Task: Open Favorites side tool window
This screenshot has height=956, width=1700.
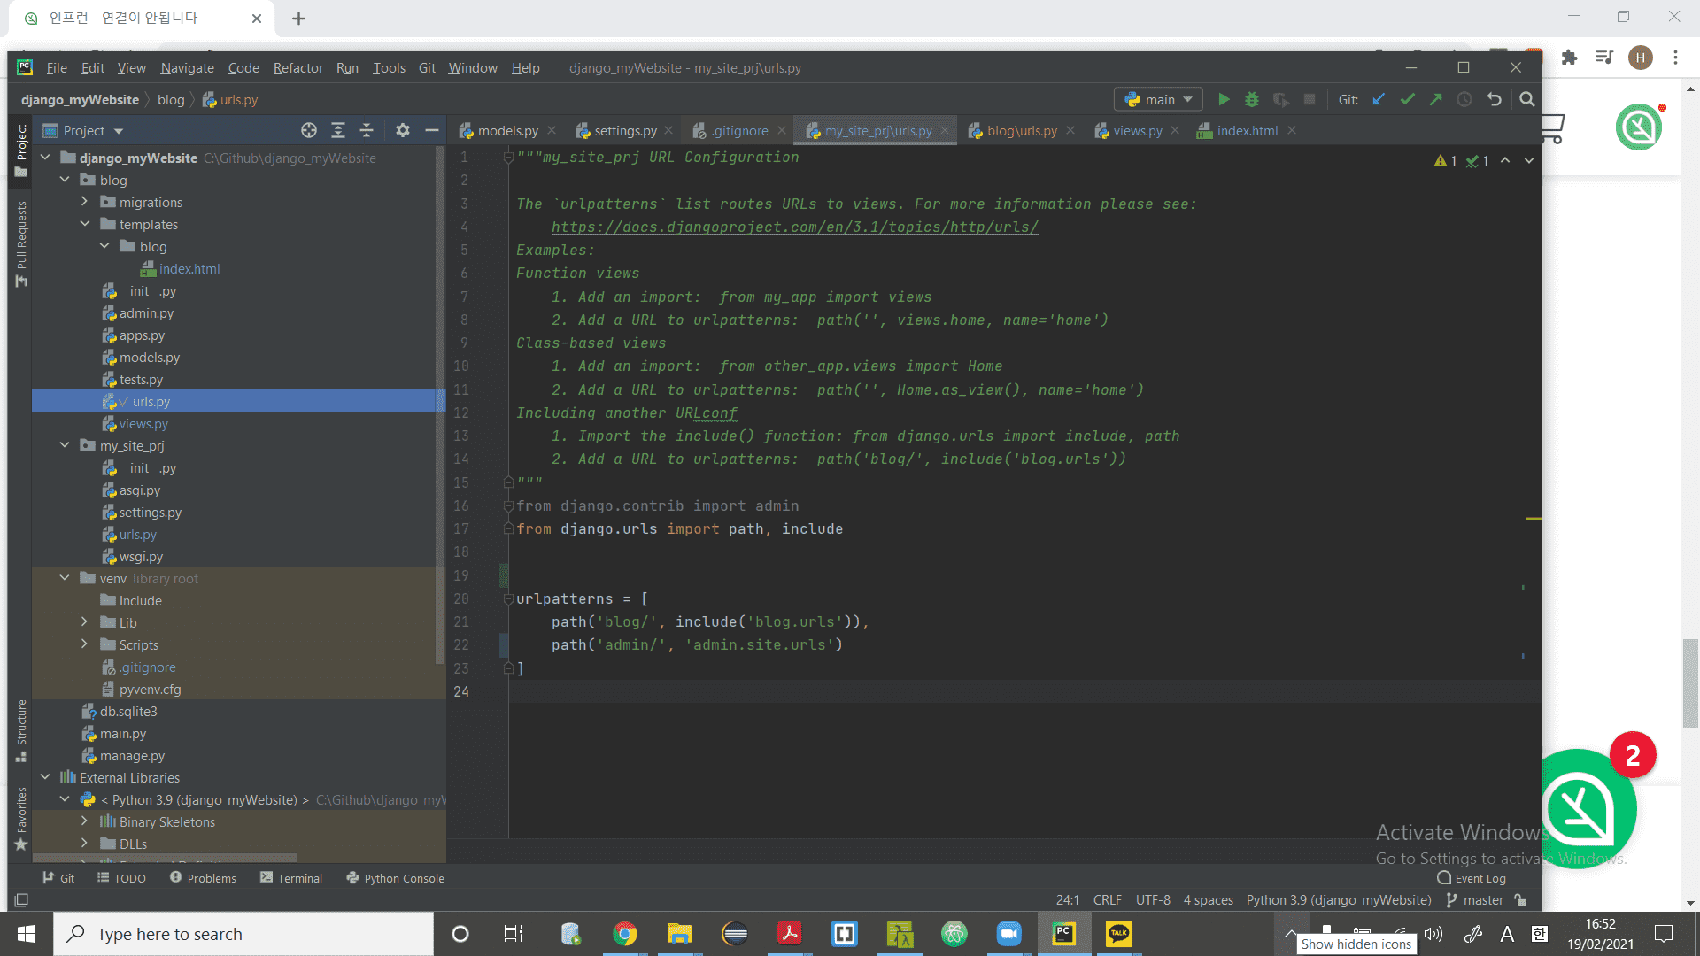Action: pos(21,819)
